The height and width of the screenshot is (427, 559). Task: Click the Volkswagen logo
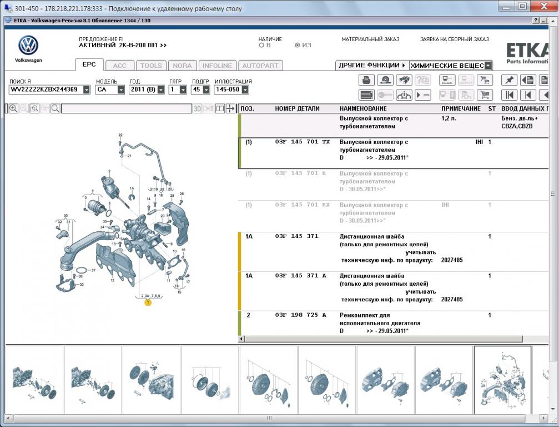[28, 46]
